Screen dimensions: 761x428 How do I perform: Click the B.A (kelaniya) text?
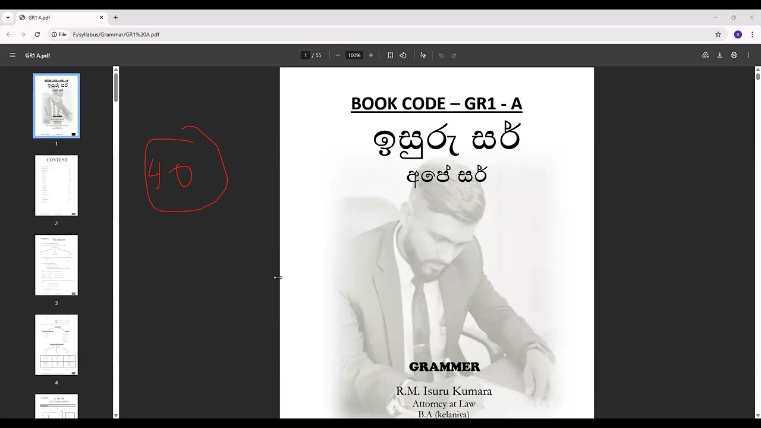click(444, 414)
